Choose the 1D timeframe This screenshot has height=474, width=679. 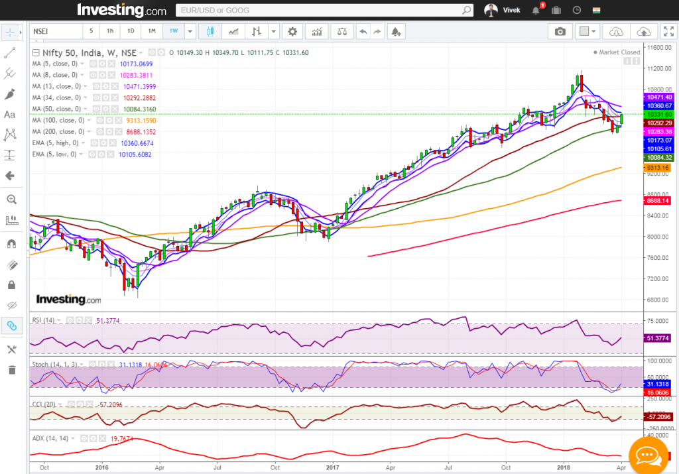pyautogui.click(x=131, y=31)
